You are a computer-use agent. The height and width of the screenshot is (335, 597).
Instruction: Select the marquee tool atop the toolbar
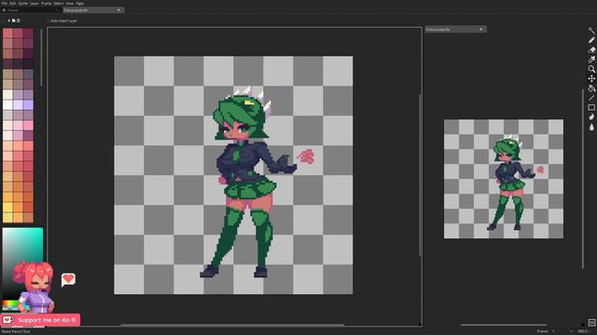(x=591, y=31)
